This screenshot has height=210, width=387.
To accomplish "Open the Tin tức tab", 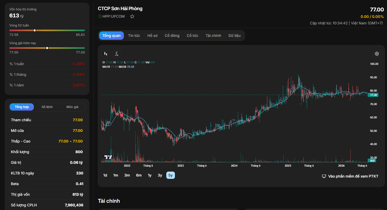I will pos(134,36).
